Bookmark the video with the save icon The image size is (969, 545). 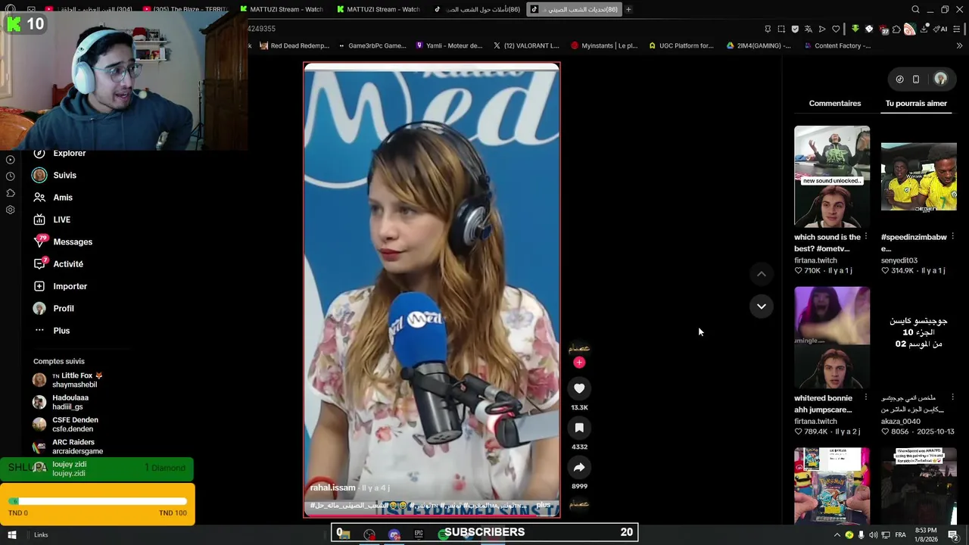point(579,428)
